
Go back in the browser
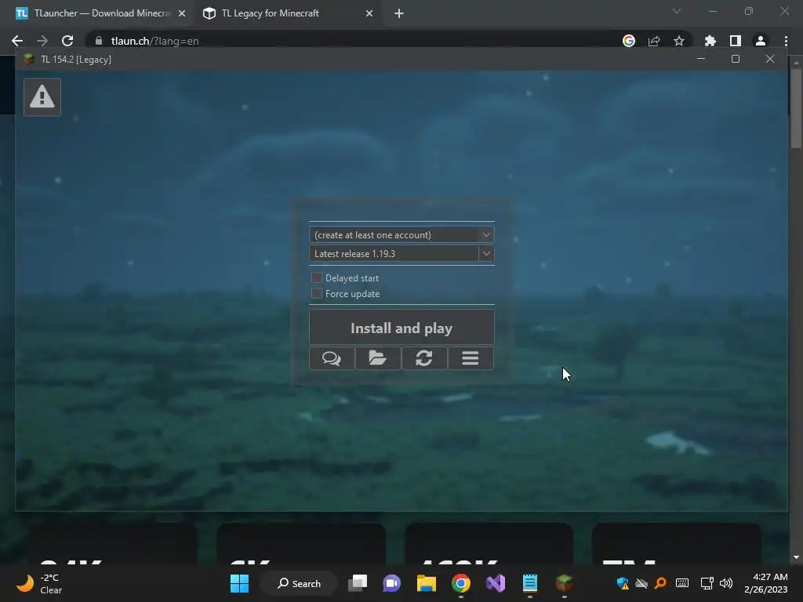coord(17,41)
